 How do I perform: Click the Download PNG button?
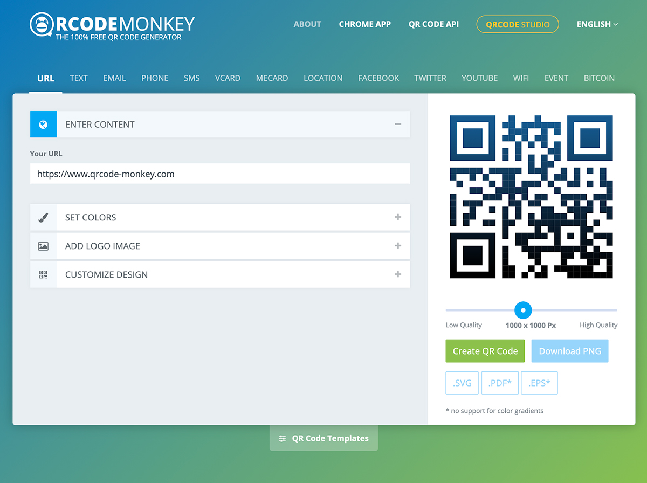pos(570,351)
